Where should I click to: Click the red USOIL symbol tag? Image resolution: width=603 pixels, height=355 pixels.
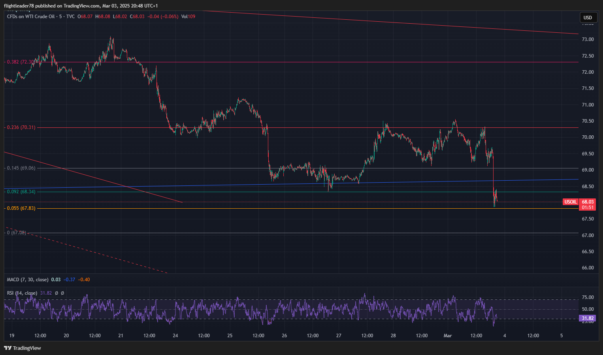(571, 202)
